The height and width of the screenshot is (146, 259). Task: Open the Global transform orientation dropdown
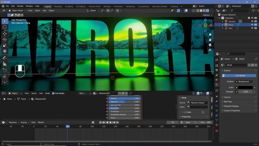pos(93,11)
